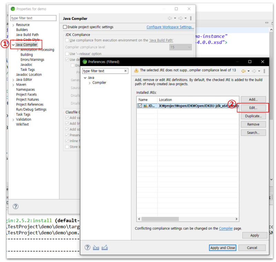Click Spring leaf icon in Preferences title

pyautogui.click(x=85, y=62)
